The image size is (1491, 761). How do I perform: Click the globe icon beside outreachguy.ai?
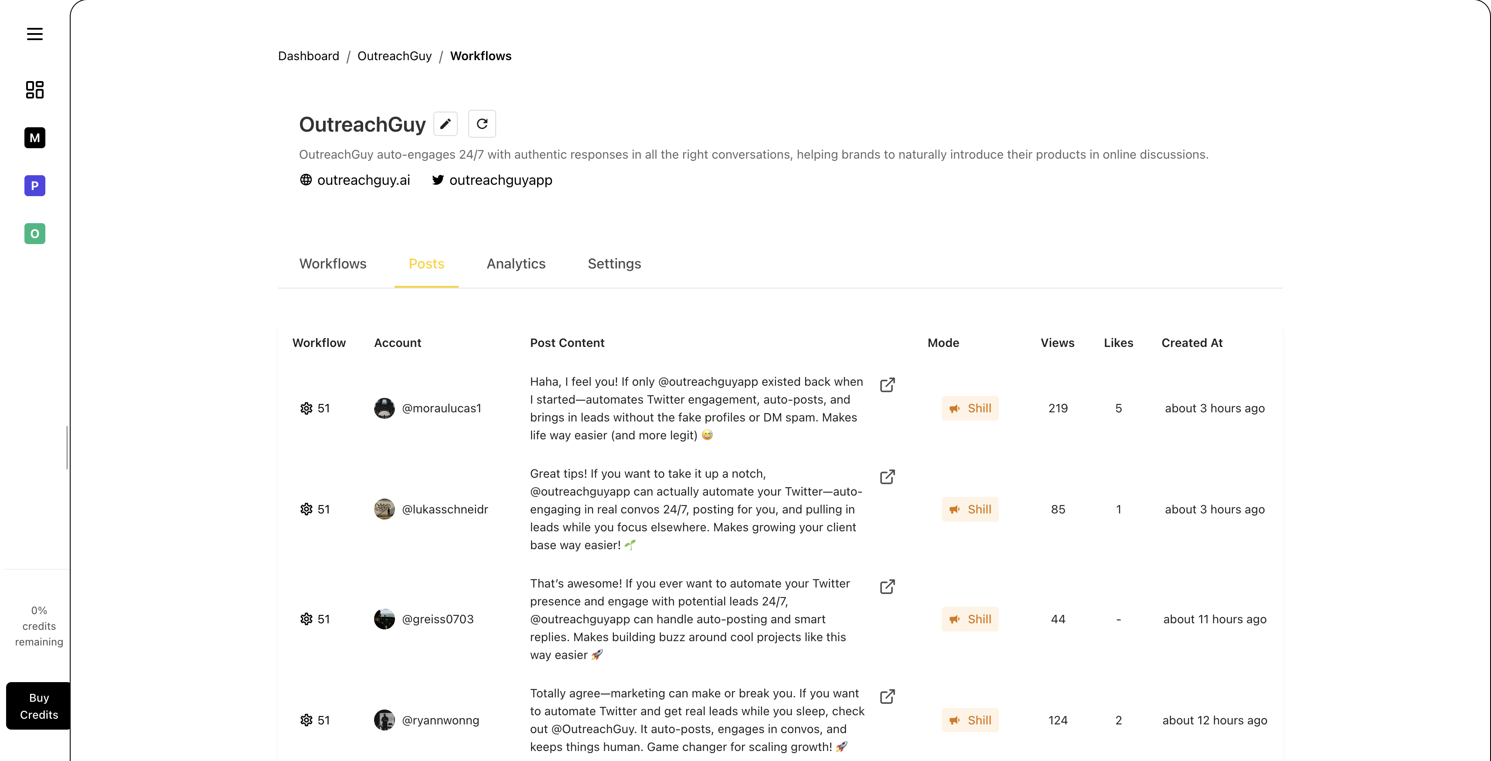coord(306,180)
